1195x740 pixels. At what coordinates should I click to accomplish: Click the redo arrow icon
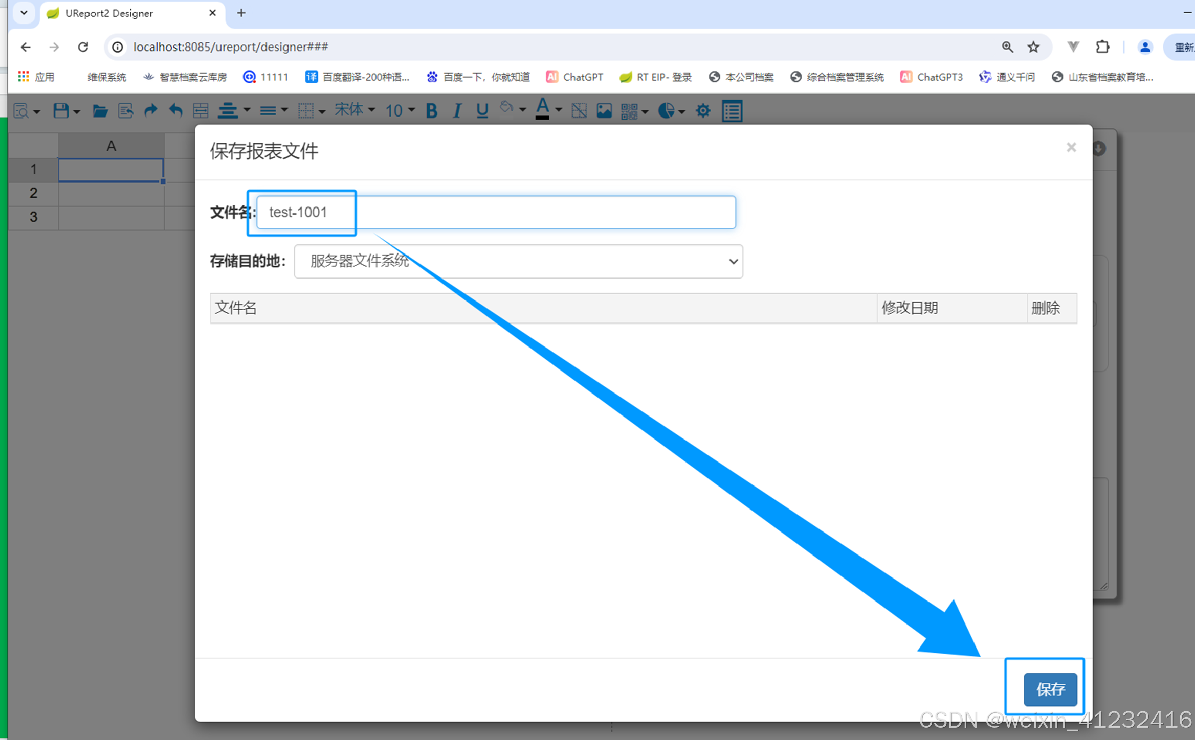(150, 110)
